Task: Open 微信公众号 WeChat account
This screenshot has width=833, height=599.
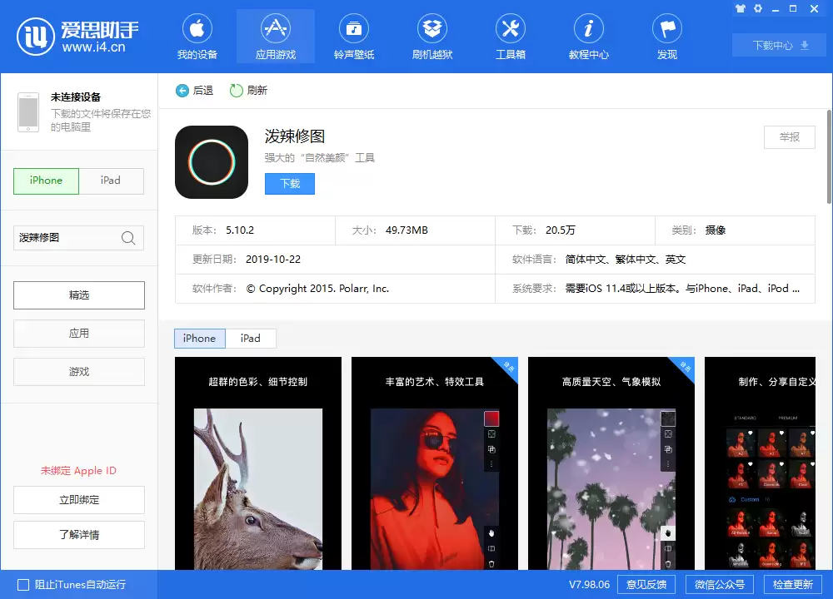Action: 720,585
